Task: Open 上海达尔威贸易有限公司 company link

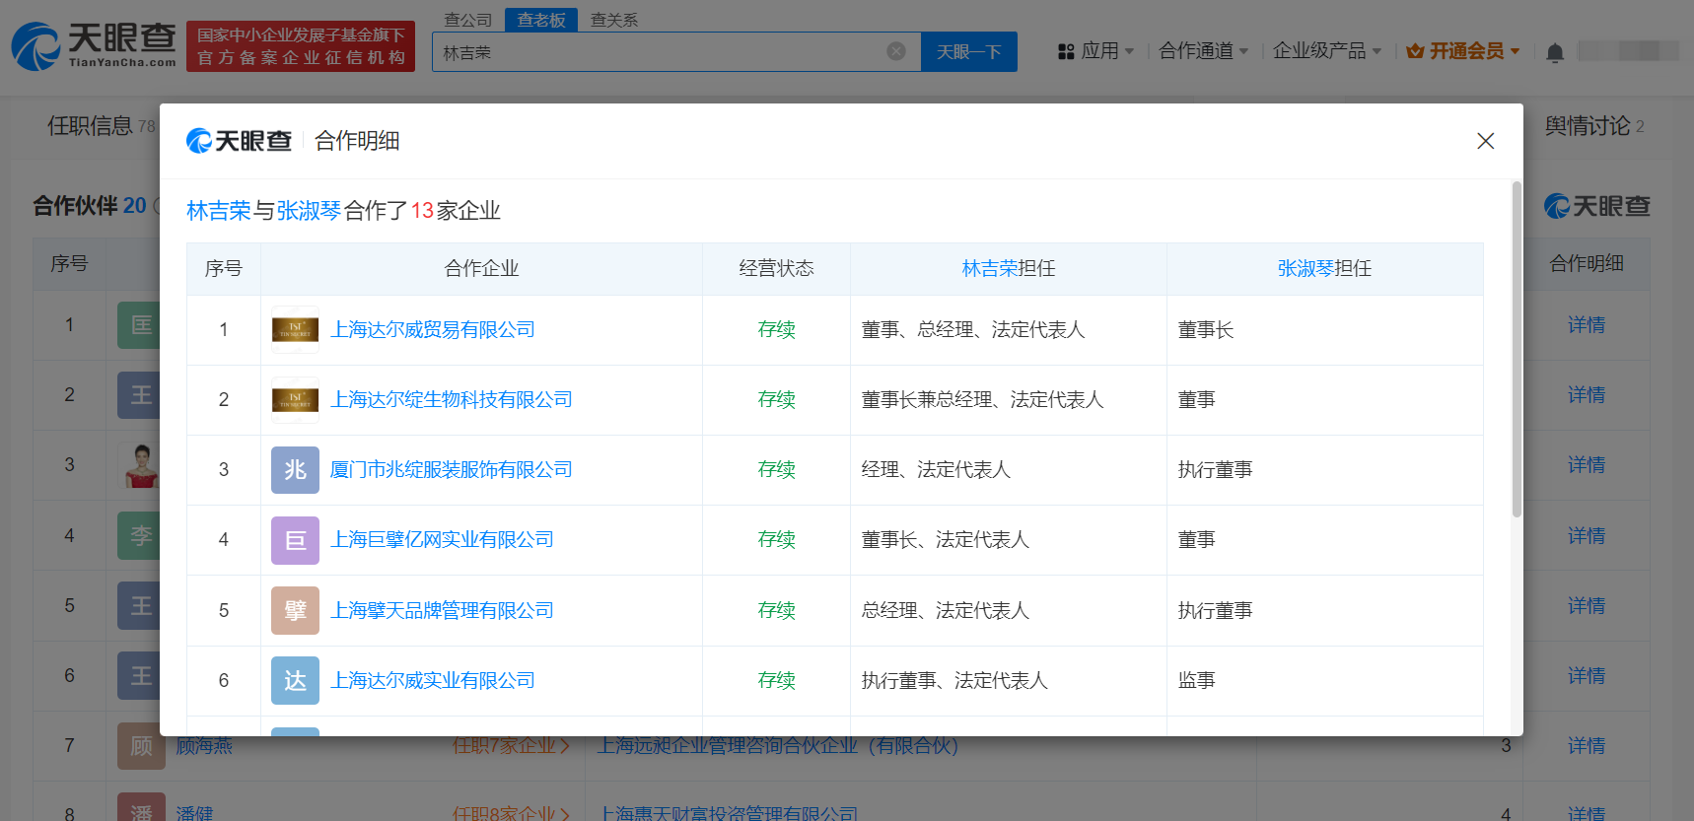Action: pyautogui.click(x=433, y=330)
